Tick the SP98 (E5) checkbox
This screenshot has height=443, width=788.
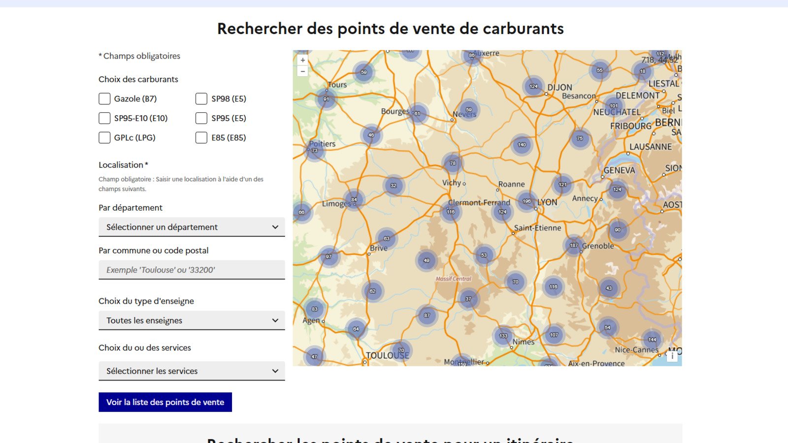(x=201, y=99)
